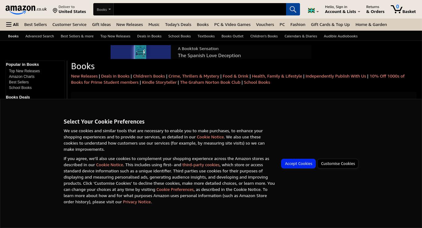The image size is (422, 228).
Task: Open Audible Audiobooks
Action: pos(340,36)
